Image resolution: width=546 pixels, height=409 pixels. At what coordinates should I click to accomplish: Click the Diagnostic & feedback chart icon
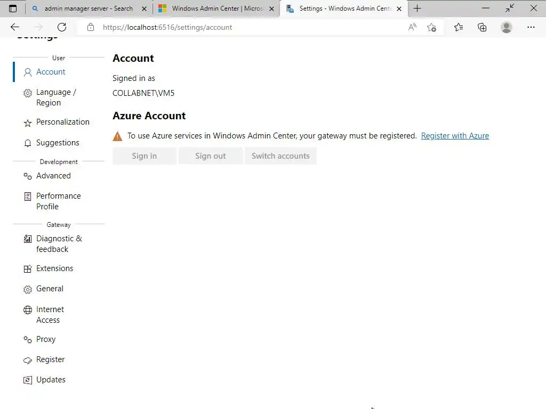pyautogui.click(x=28, y=239)
